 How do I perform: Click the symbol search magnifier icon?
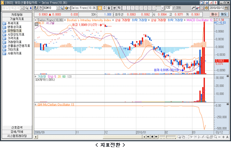coord(61,8)
